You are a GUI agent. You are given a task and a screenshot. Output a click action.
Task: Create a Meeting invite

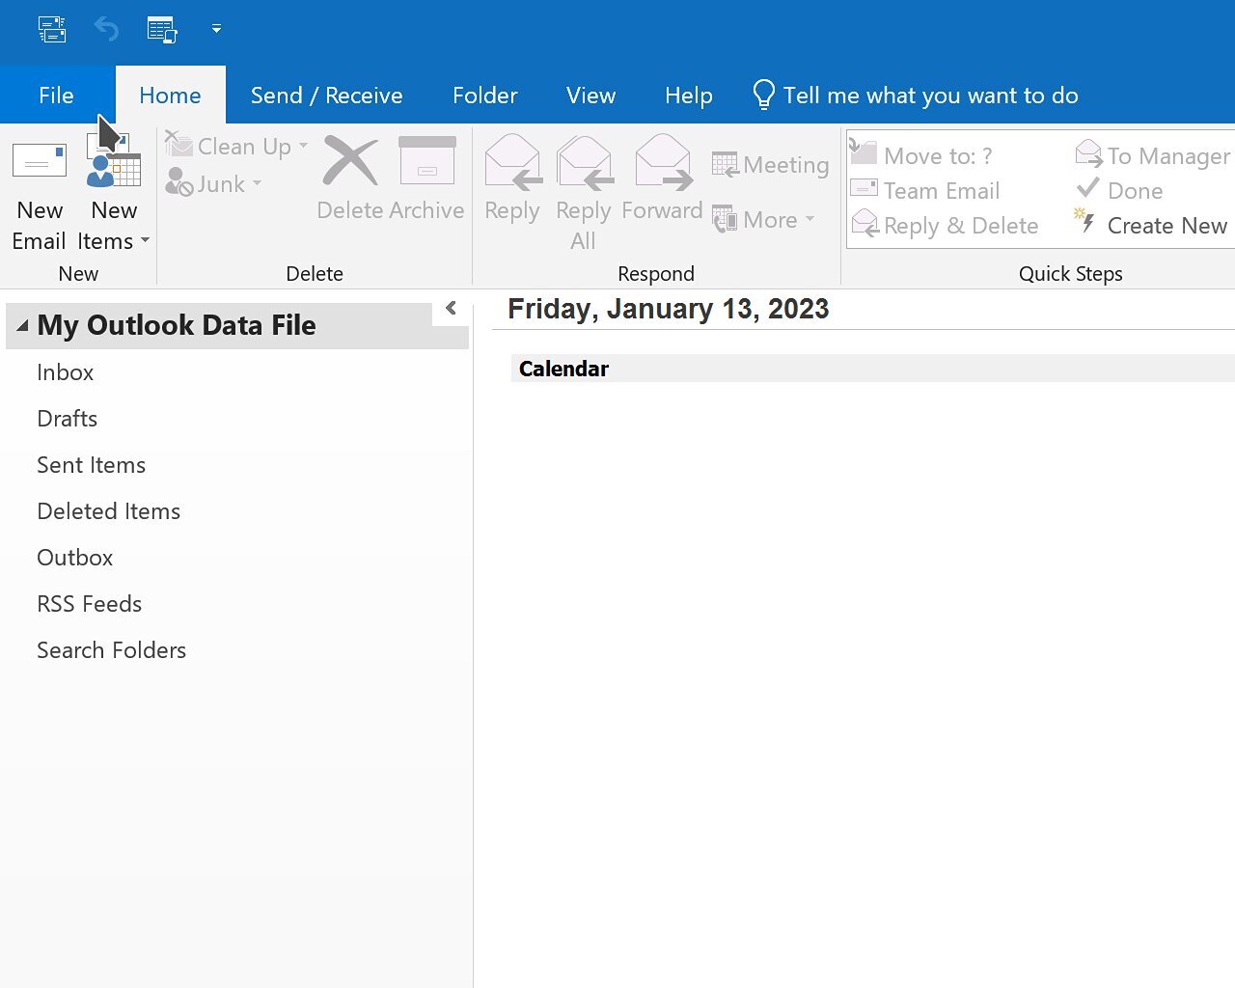tap(770, 164)
